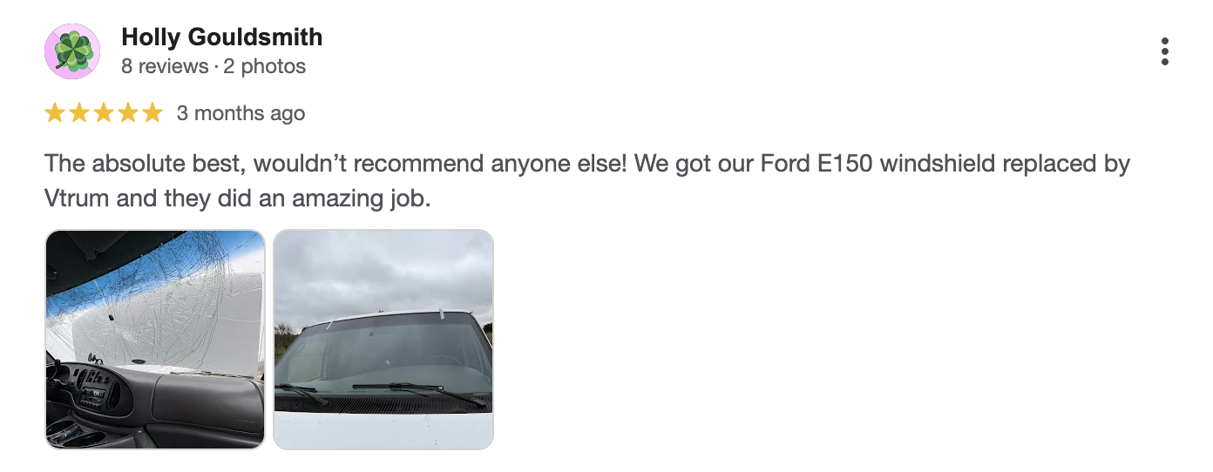The image size is (1213, 472).
Task: Click the "3 months ago" timestamp
Action: click(x=241, y=113)
